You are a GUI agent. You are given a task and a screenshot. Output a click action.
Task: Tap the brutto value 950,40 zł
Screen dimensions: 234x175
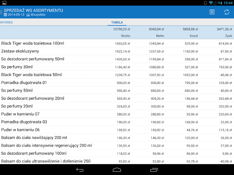[123, 91]
